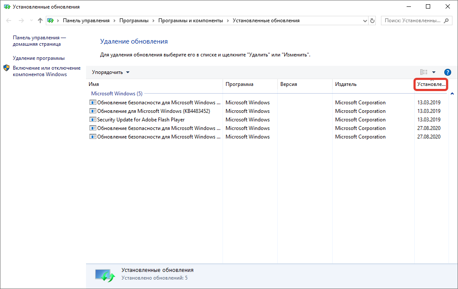
Task: Click the Up one level arrow
Action: [x=40, y=21]
